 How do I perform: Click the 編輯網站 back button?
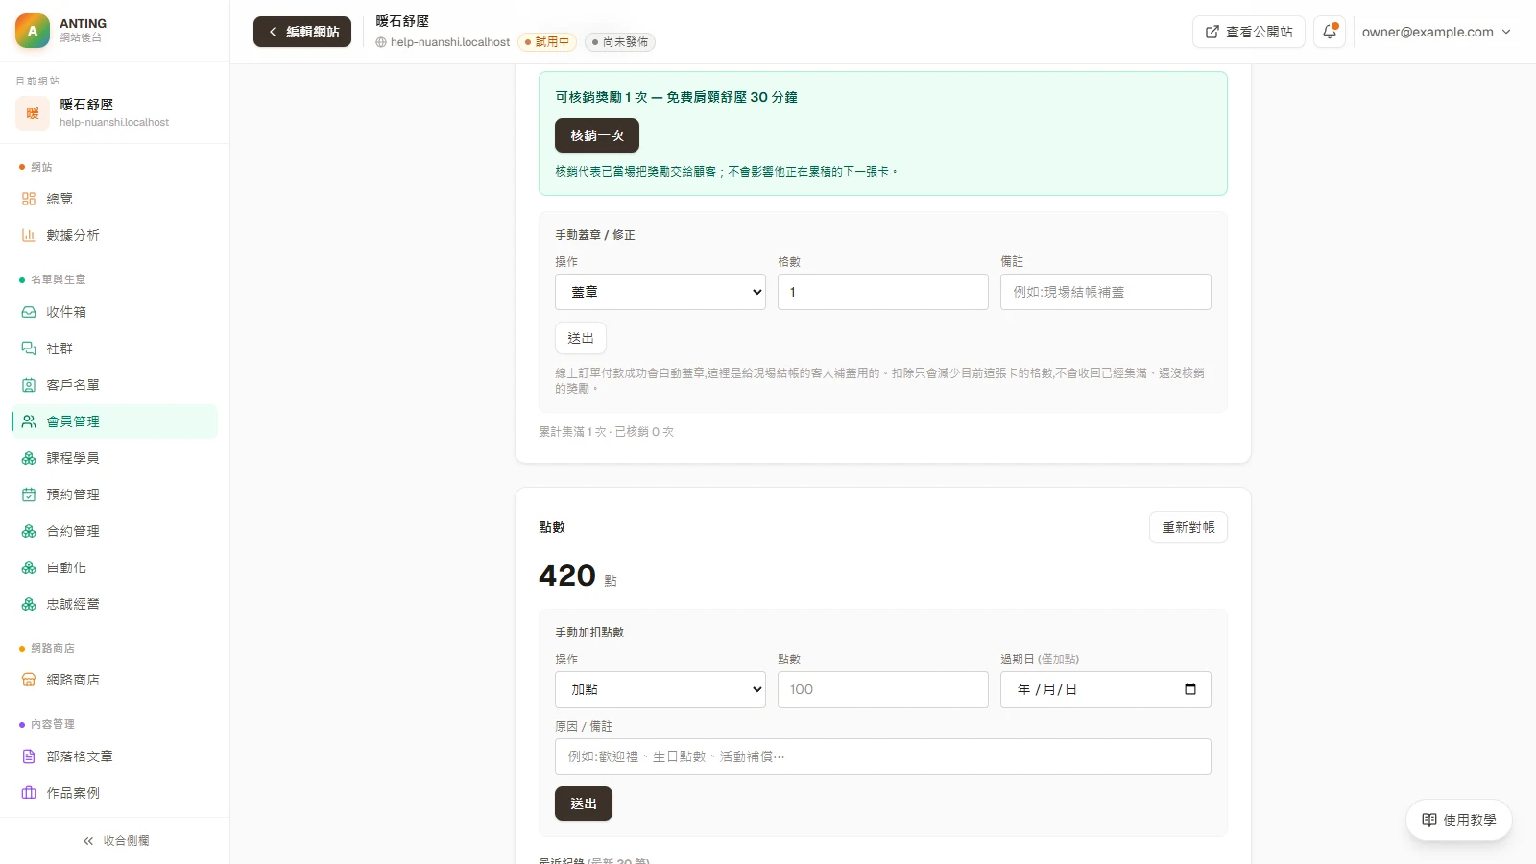(x=302, y=32)
